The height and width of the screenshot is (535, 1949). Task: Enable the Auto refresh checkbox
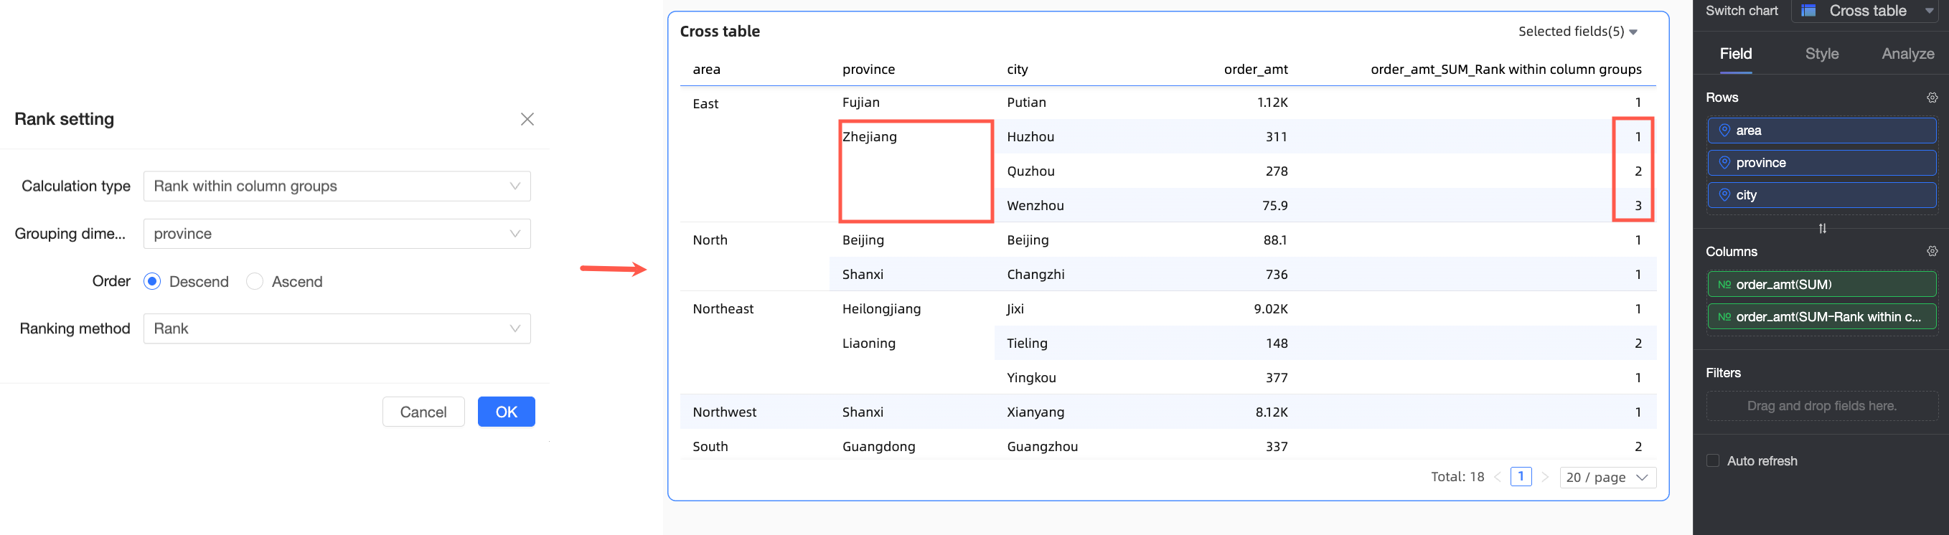(x=1713, y=461)
